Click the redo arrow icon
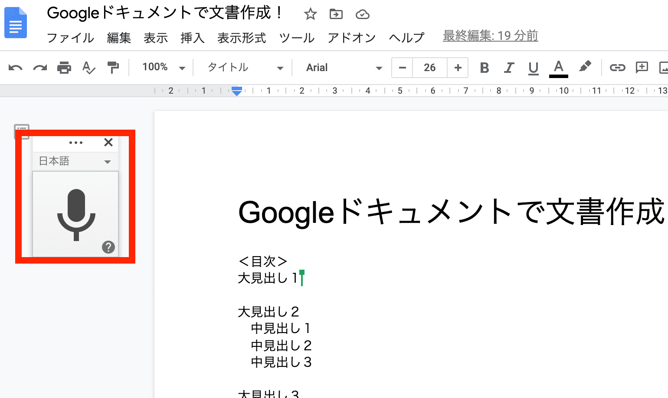The image size is (668, 398). [x=40, y=68]
